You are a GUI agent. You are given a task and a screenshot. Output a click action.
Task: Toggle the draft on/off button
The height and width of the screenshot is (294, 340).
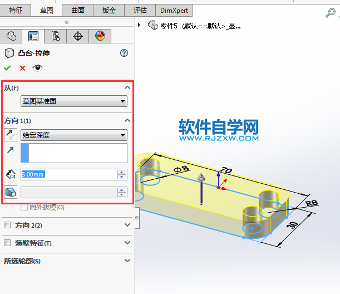tap(11, 192)
